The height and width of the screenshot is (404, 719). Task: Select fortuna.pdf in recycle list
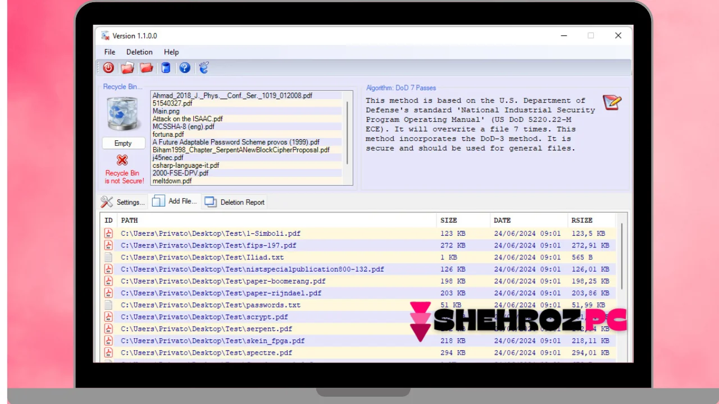[x=247, y=135]
